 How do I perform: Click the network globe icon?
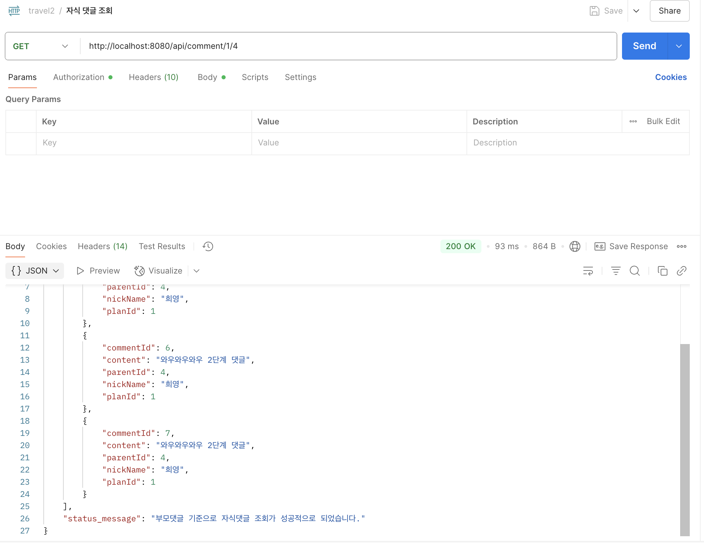click(575, 246)
